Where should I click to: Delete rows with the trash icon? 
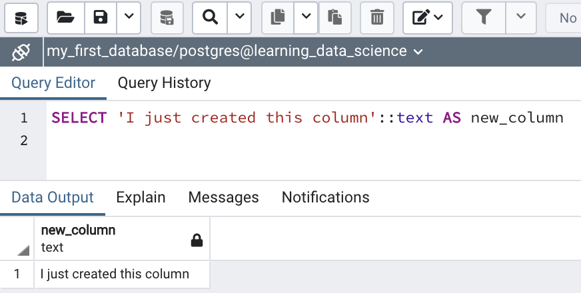click(377, 17)
